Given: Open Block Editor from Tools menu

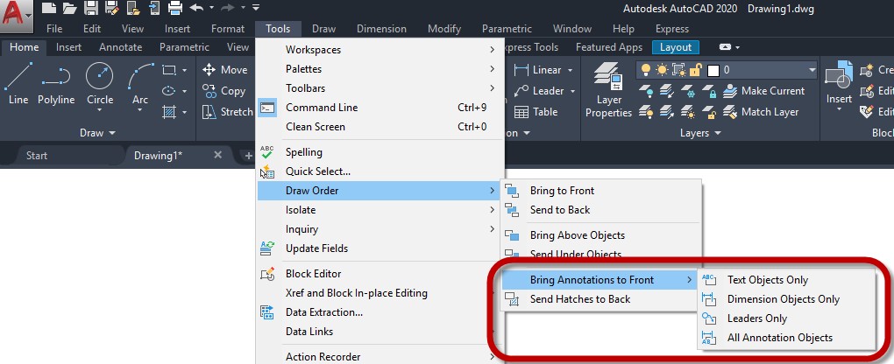Looking at the screenshot, I should point(380,274).
